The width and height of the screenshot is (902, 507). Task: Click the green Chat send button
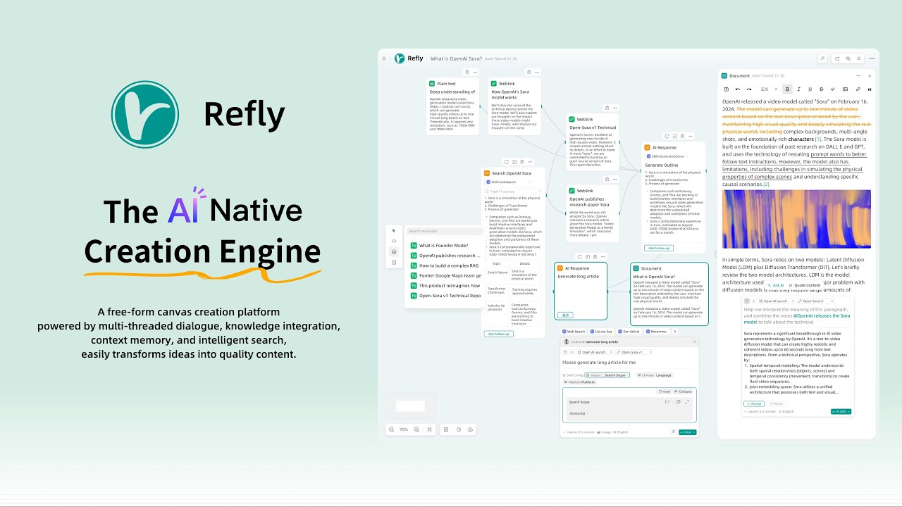(687, 432)
